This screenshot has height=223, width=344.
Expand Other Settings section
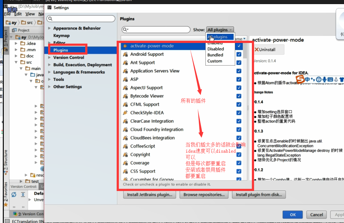coord(49,87)
